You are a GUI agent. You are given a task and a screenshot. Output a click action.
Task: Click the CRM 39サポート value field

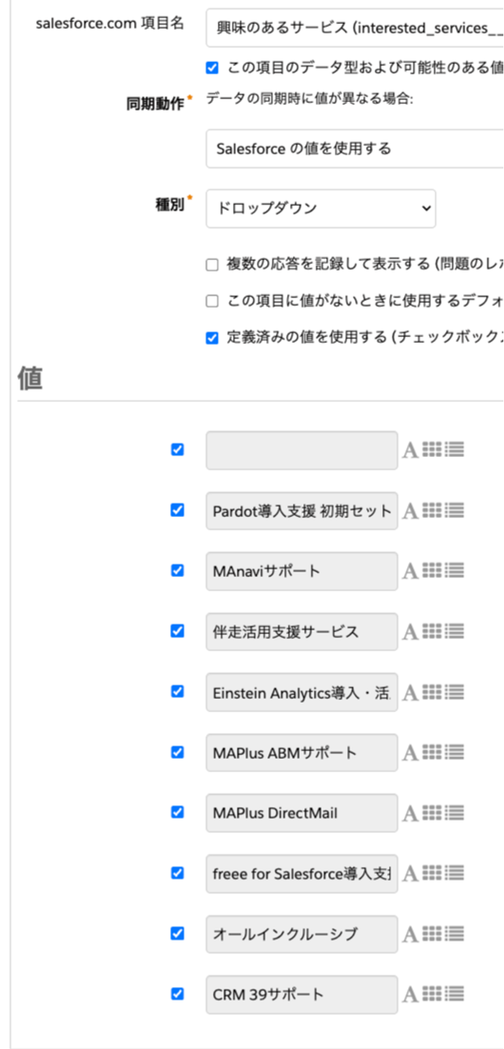[302, 995]
